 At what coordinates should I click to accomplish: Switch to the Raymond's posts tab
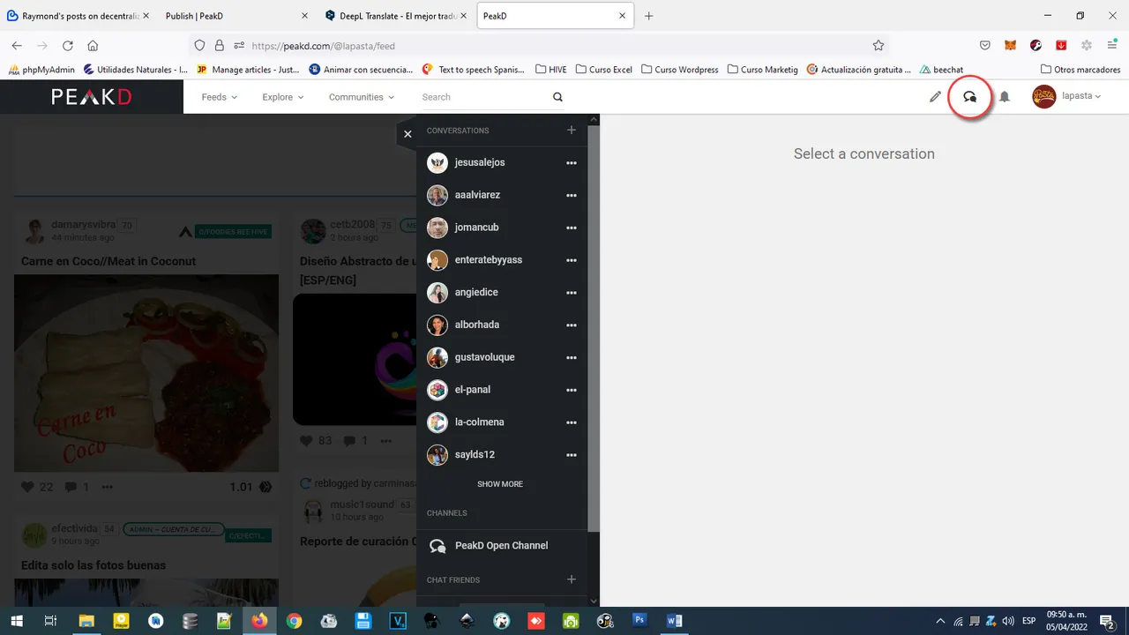point(79,16)
